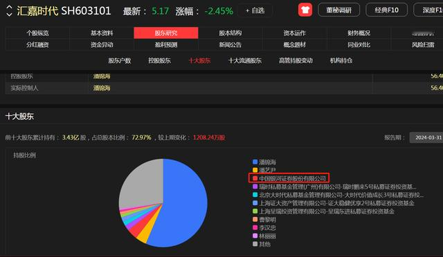Click 潘锦海 link in 控股股东 row

tap(102, 76)
